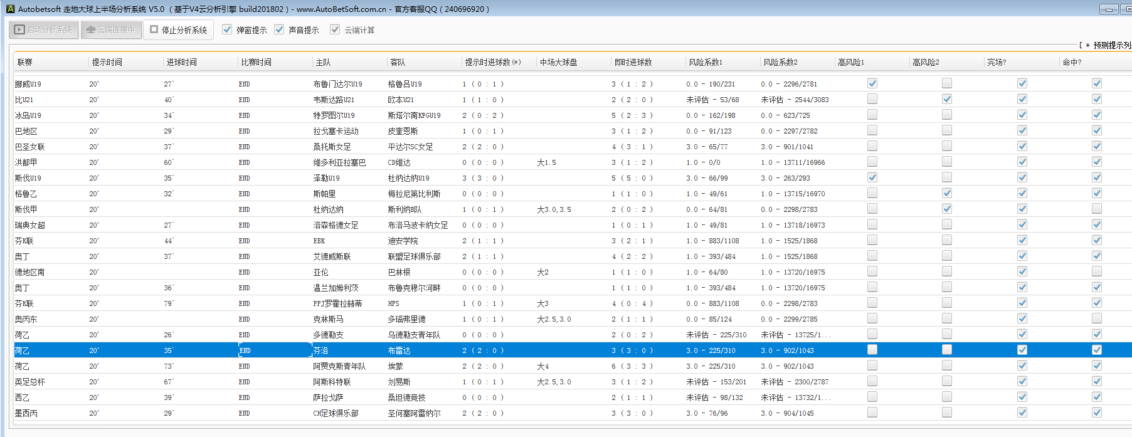Click the 风险系数1 column header
The image size is (1132, 437).
tap(706, 62)
